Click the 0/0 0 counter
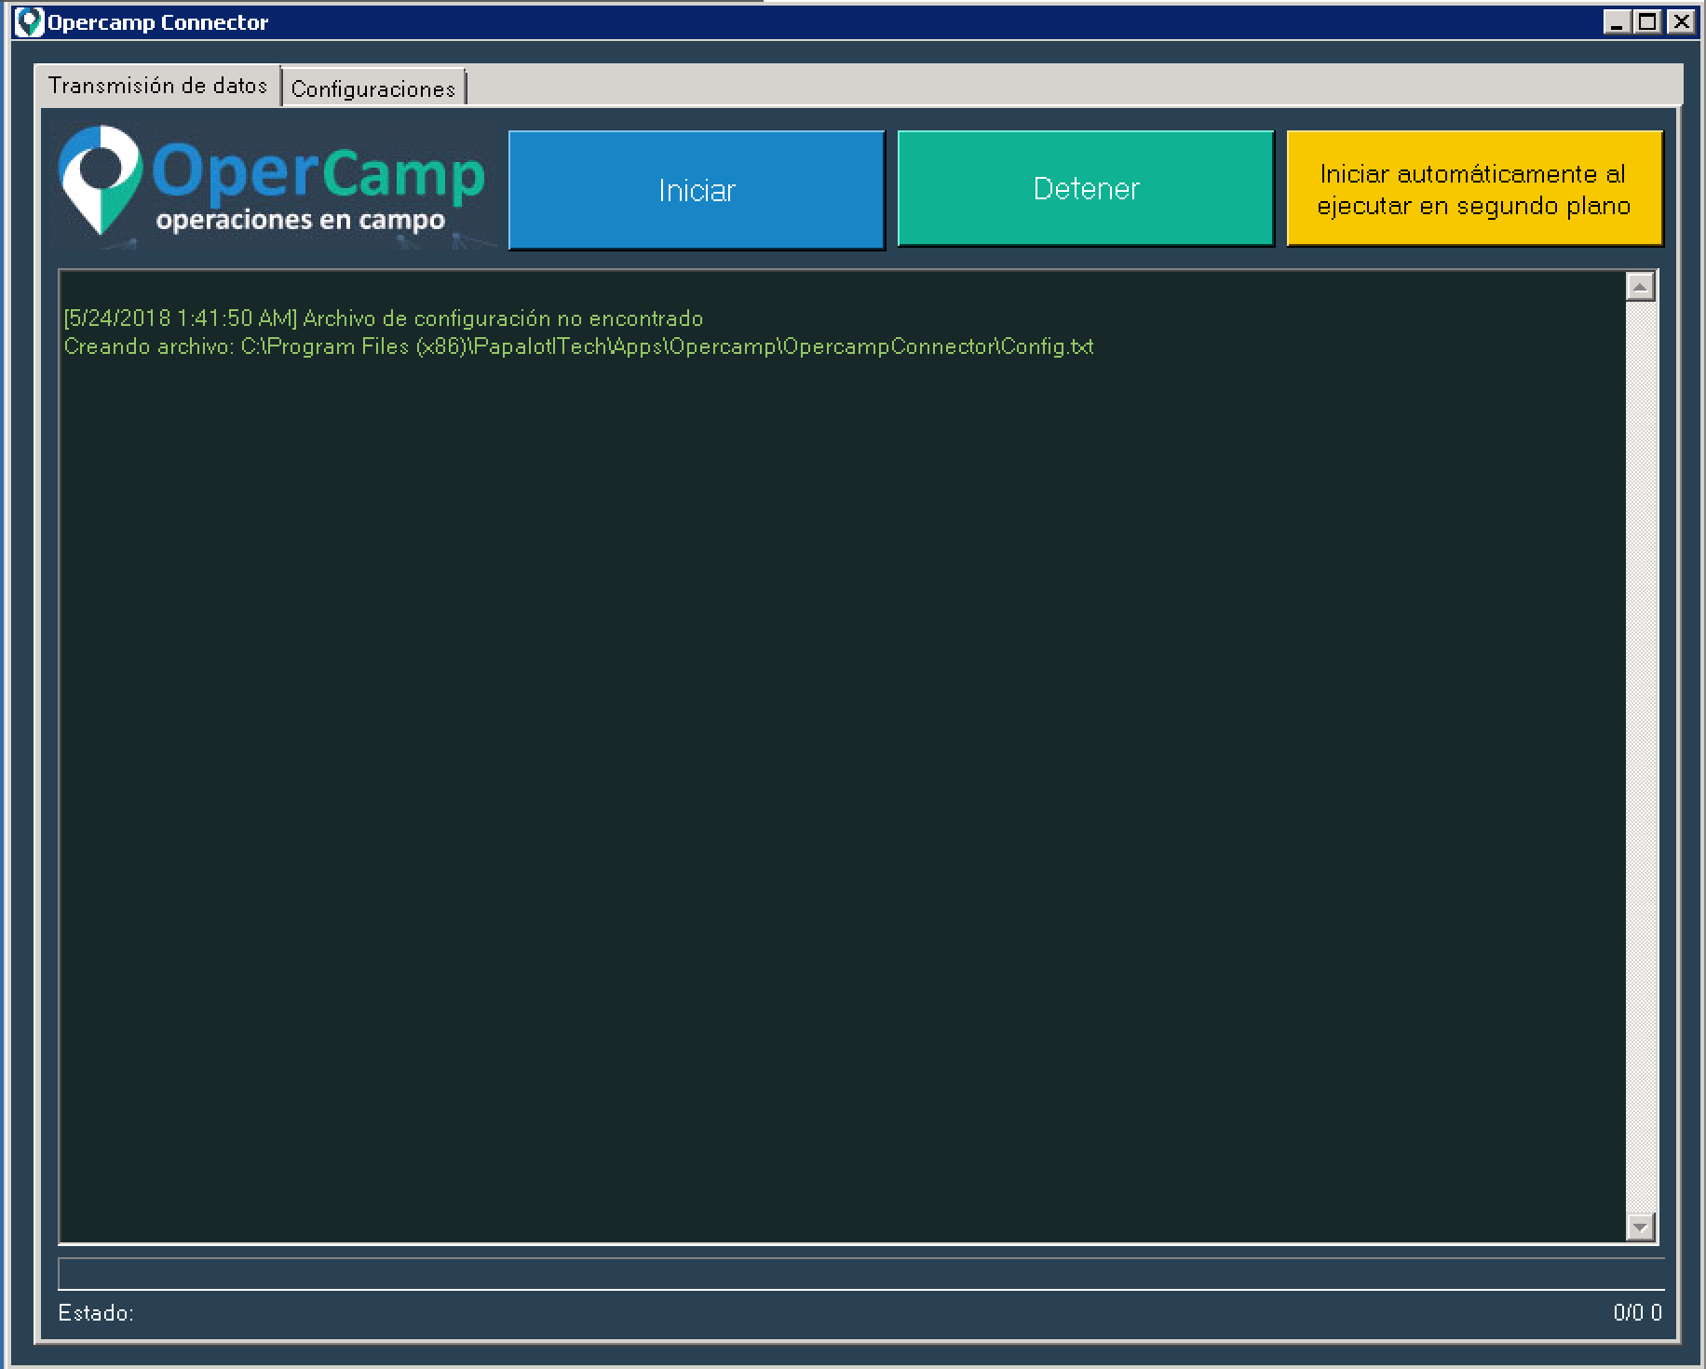The width and height of the screenshot is (1706, 1369). click(x=1637, y=1312)
